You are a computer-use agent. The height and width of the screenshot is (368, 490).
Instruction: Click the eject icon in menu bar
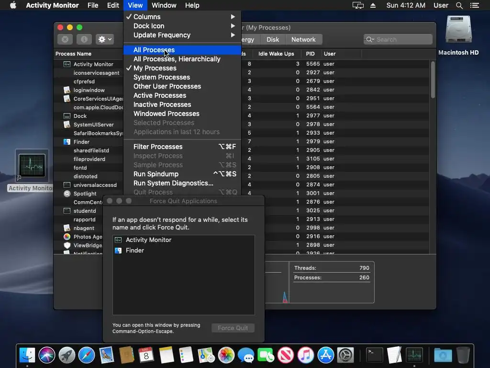click(373, 5)
